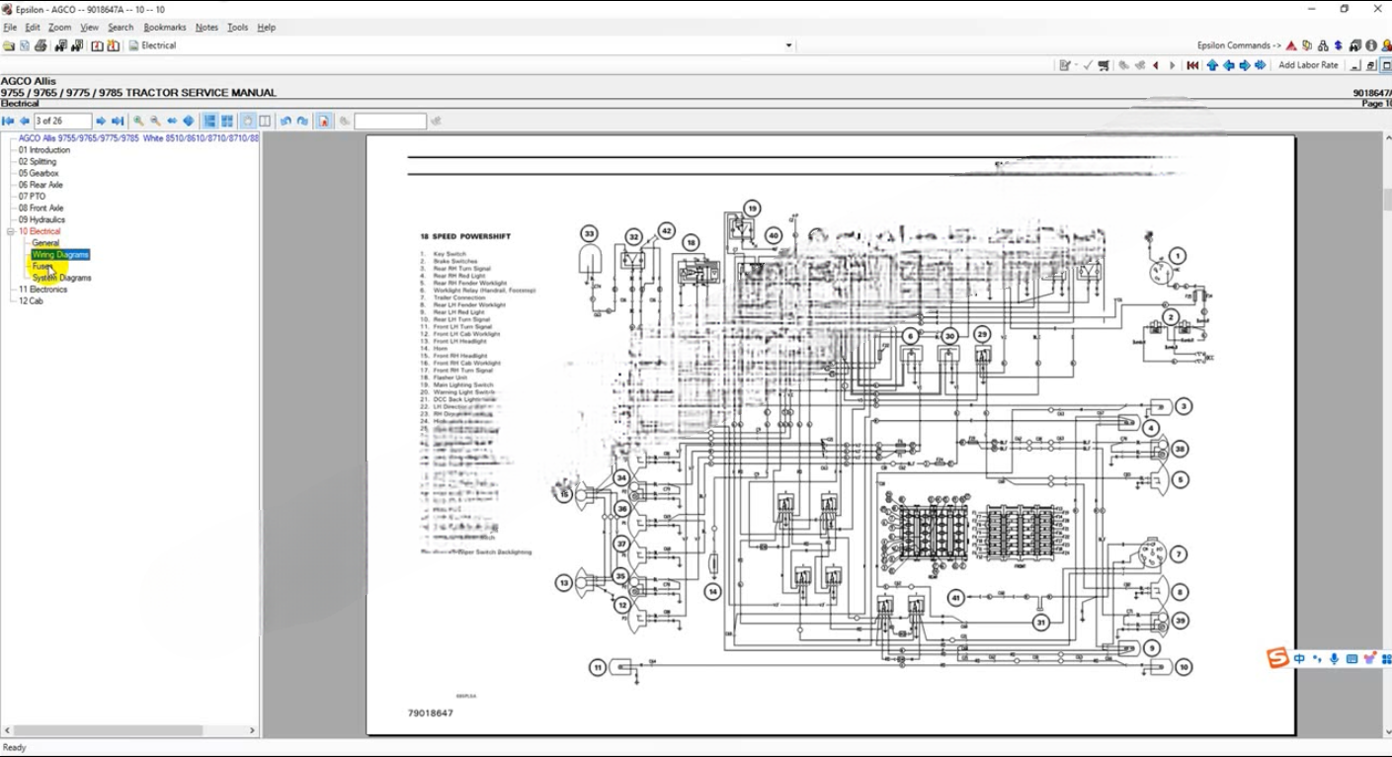Open the Bookmarks menu
This screenshot has width=1392, height=757.
pyautogui.click(x=164, y=28)
